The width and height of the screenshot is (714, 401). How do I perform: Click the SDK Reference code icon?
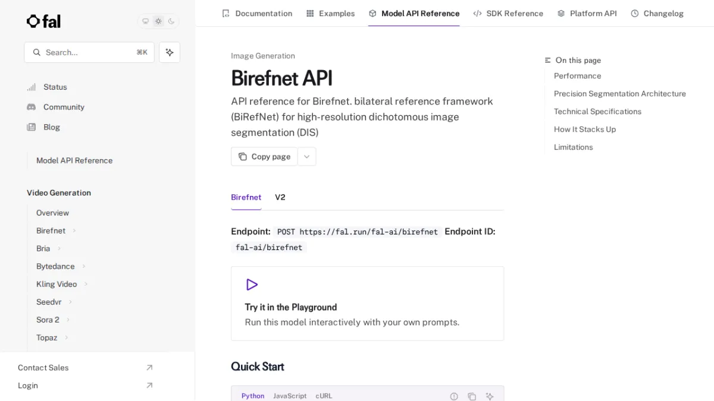477,13
